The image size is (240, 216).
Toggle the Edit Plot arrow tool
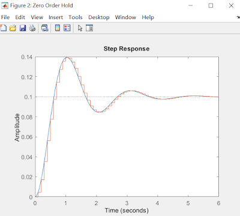pos(80,28)
